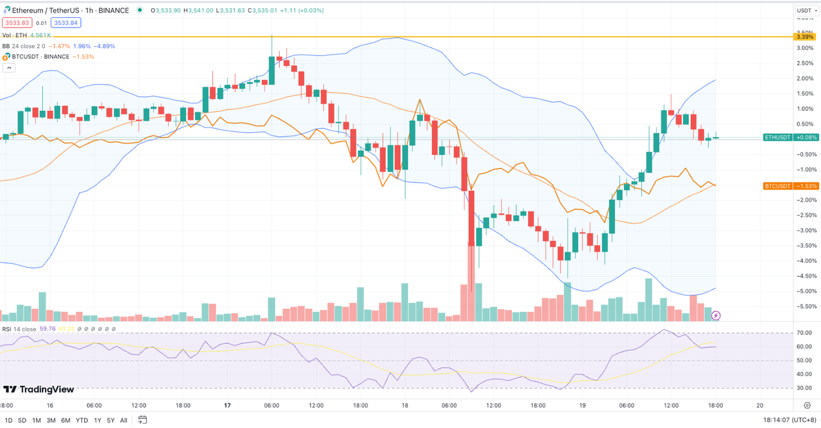The width and height of the screenshot is (821, 428).
Task: Click the RSI 14 close indicator label
Action: point(19,329)
